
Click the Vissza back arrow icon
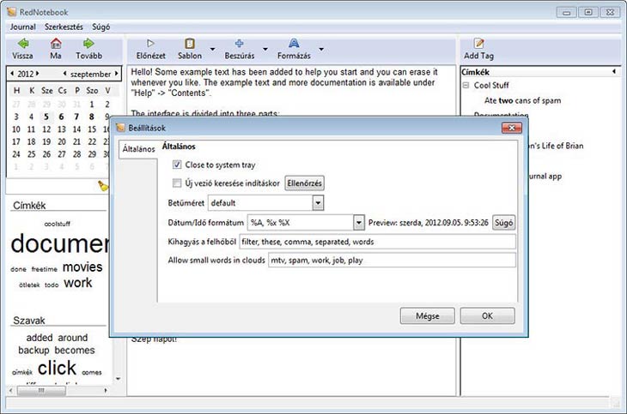pos(23,44)
